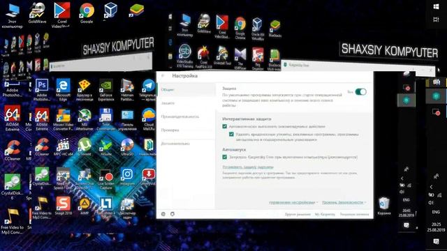Launch the MPC-HC x64 player shortcut
The height and width of the screenshot is (251, 447).
point(63,147)
